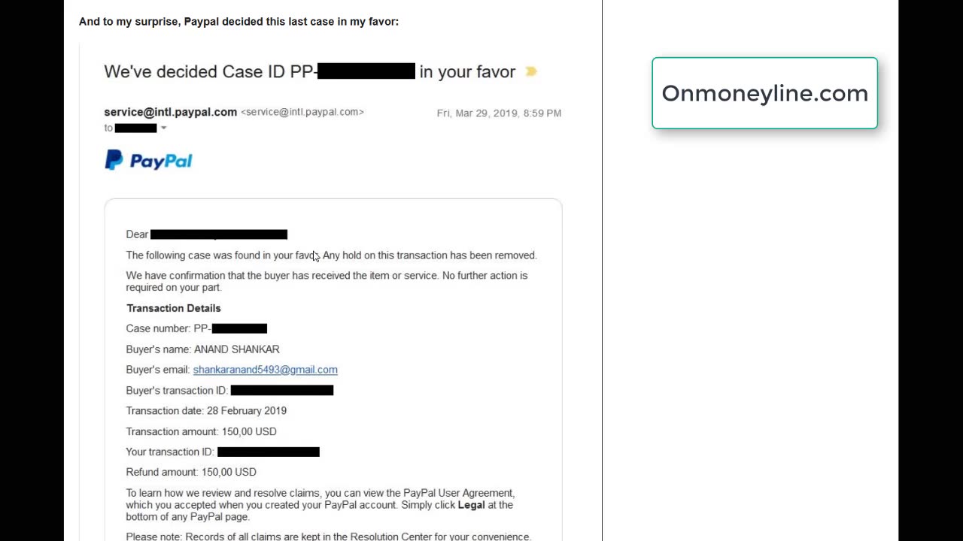
Task: Click the Refund amount 150,00 USD line
Action: (191, 472)
